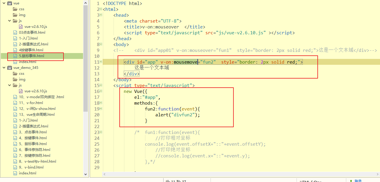Screen dimensions: 380x182
Task: Click the alert("divfun2") code line
Action: (x=178, y=115)
